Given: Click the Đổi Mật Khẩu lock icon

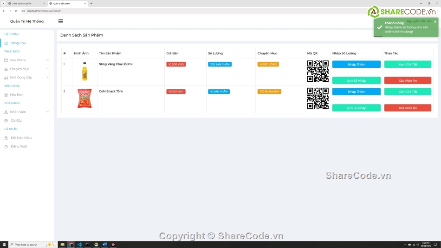Looking at the screenshot, I should (6, 138).
